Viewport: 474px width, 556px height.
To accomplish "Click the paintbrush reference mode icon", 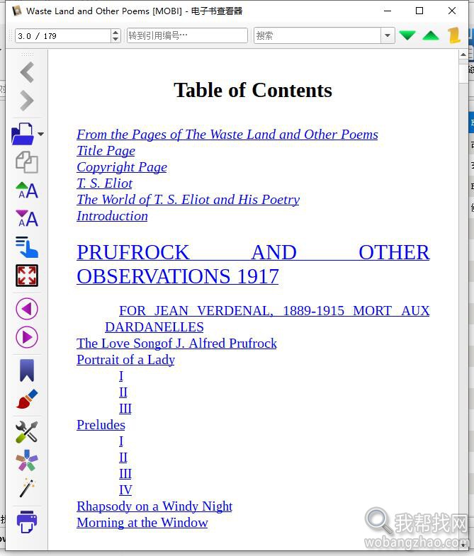I will tap(27, 399).
